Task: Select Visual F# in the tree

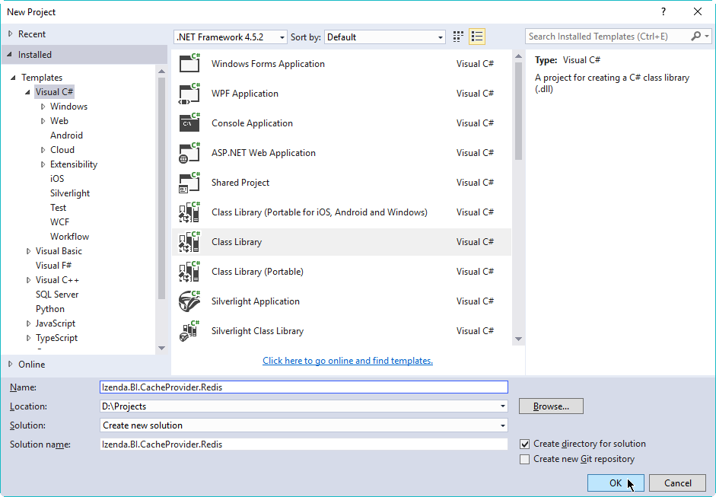Action: point(53,266)
